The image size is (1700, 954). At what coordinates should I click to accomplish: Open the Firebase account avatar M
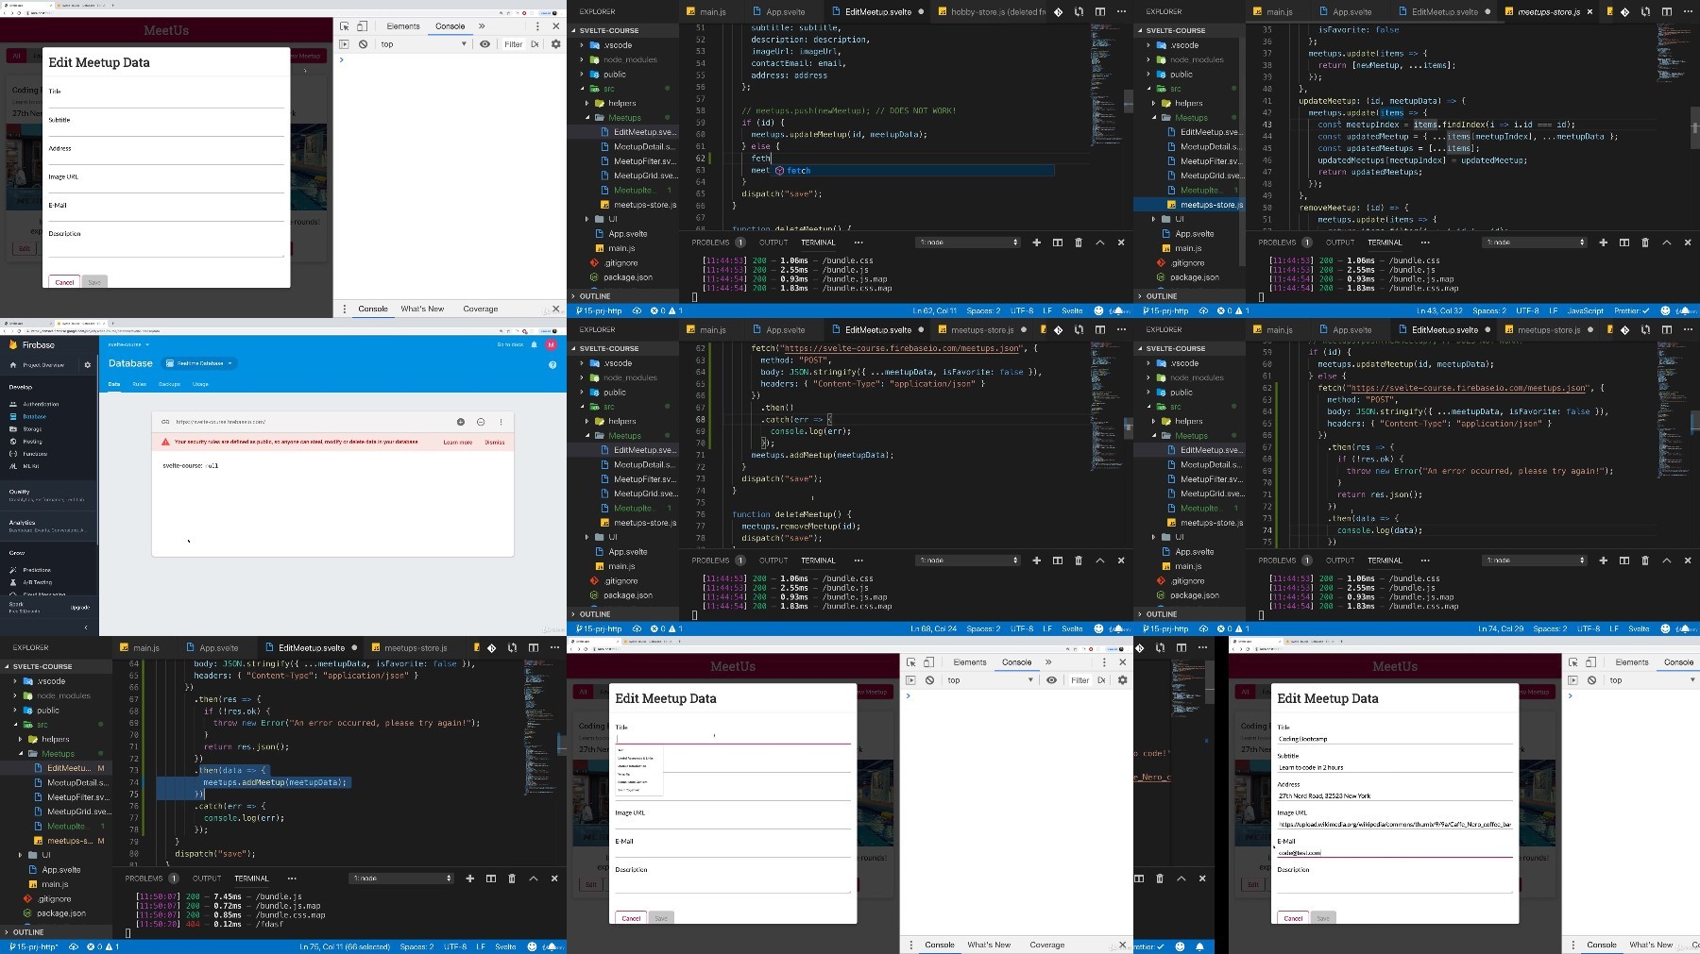552,345
